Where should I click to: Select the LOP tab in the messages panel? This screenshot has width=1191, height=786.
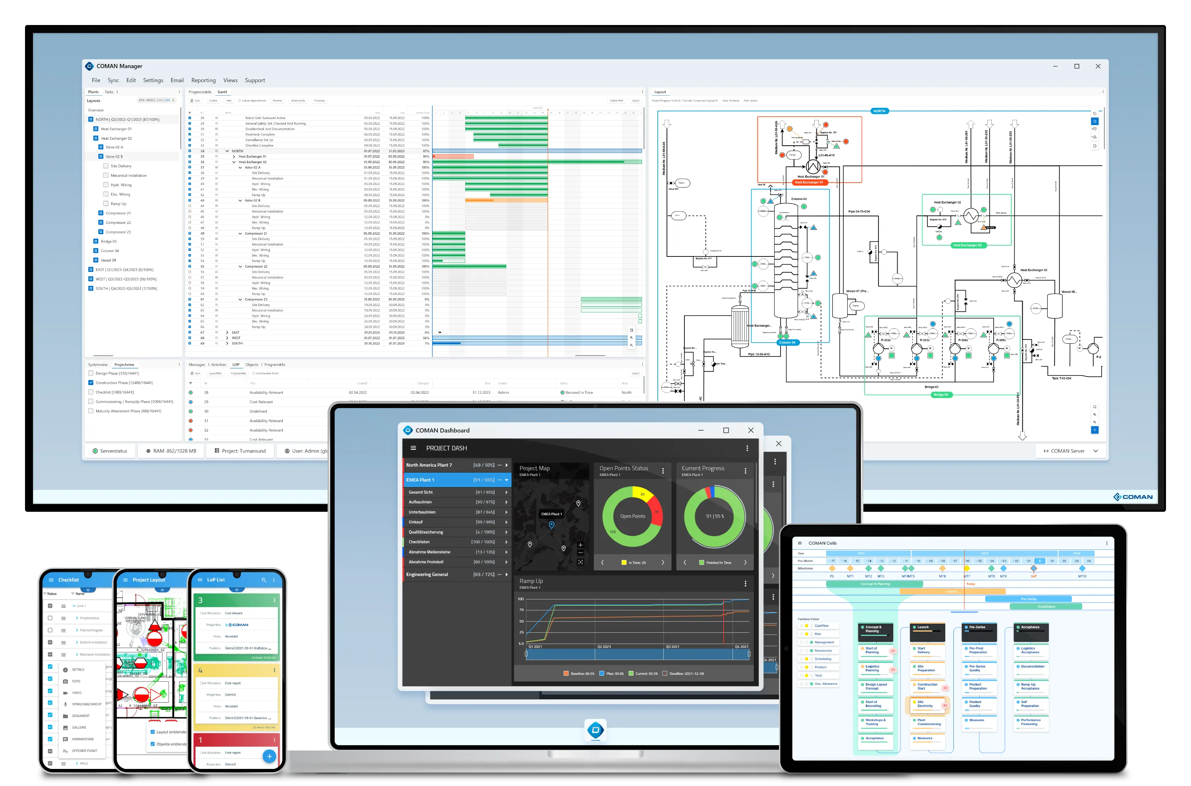pyautogui.click(x=235, y=364)
